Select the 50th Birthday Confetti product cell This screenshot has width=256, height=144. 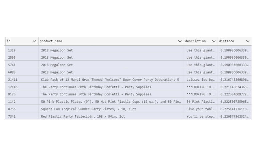pyautogui.click(x=96, y=94)
